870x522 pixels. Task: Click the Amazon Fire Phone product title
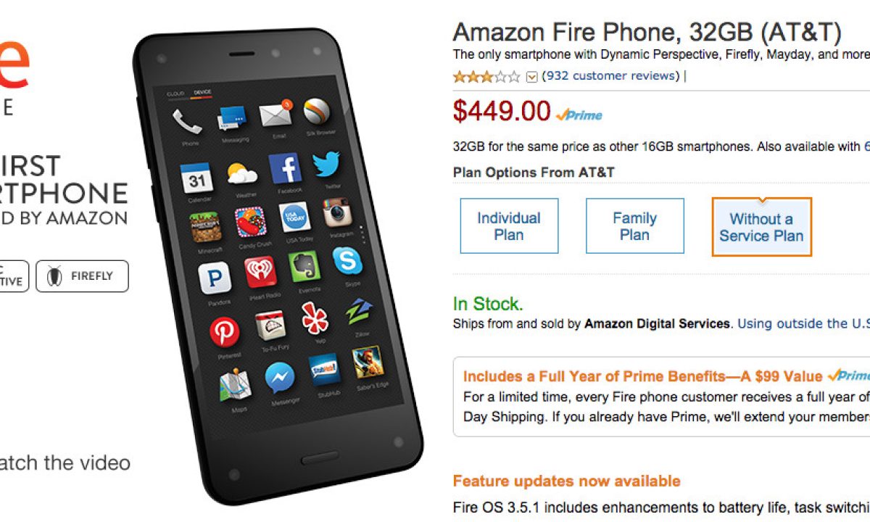click(x=647, y=33)
